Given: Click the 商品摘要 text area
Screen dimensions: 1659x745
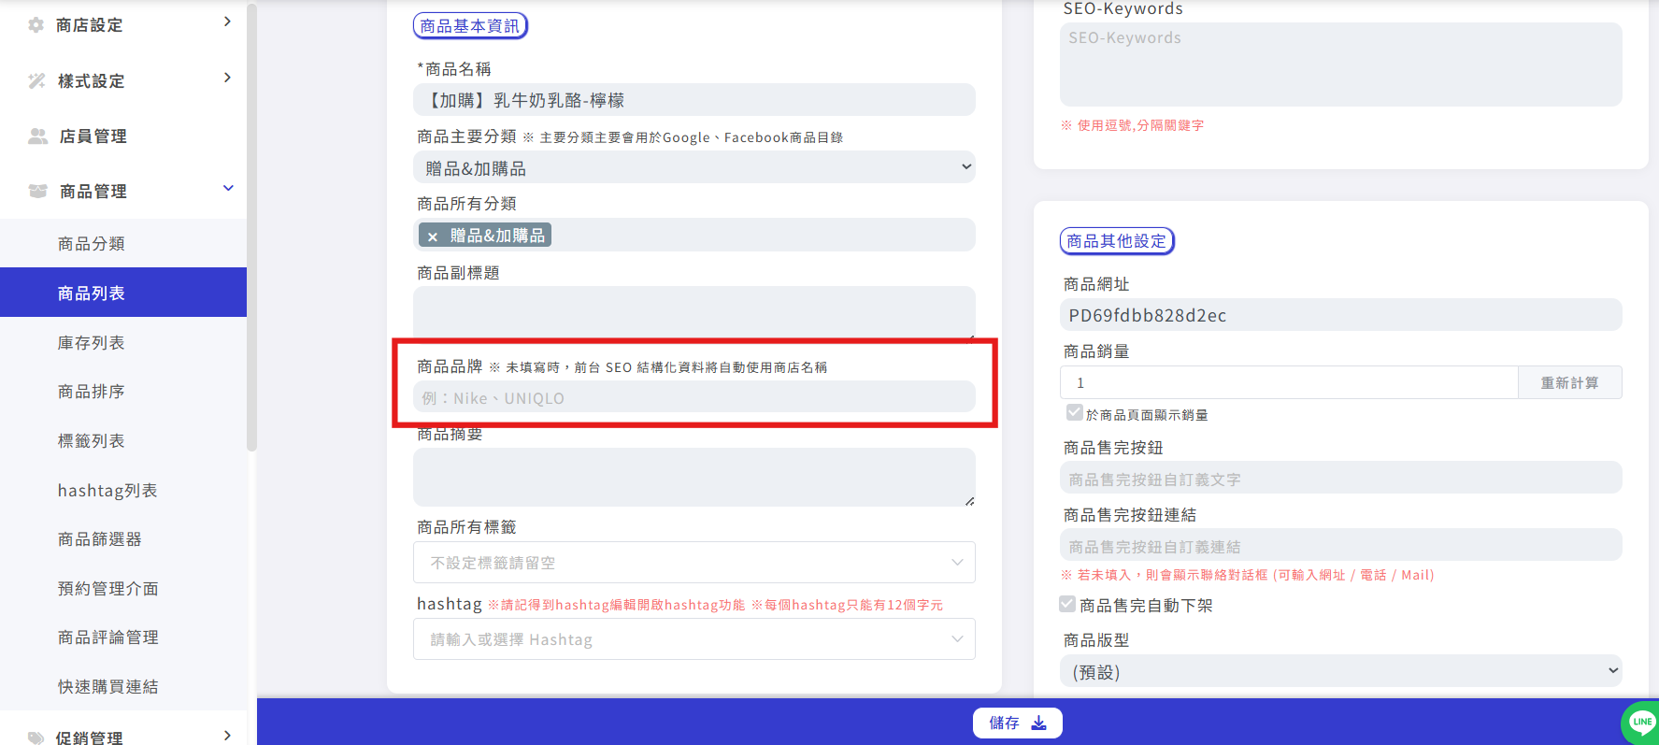Looking at the screenshot, I should coord(694,478).
